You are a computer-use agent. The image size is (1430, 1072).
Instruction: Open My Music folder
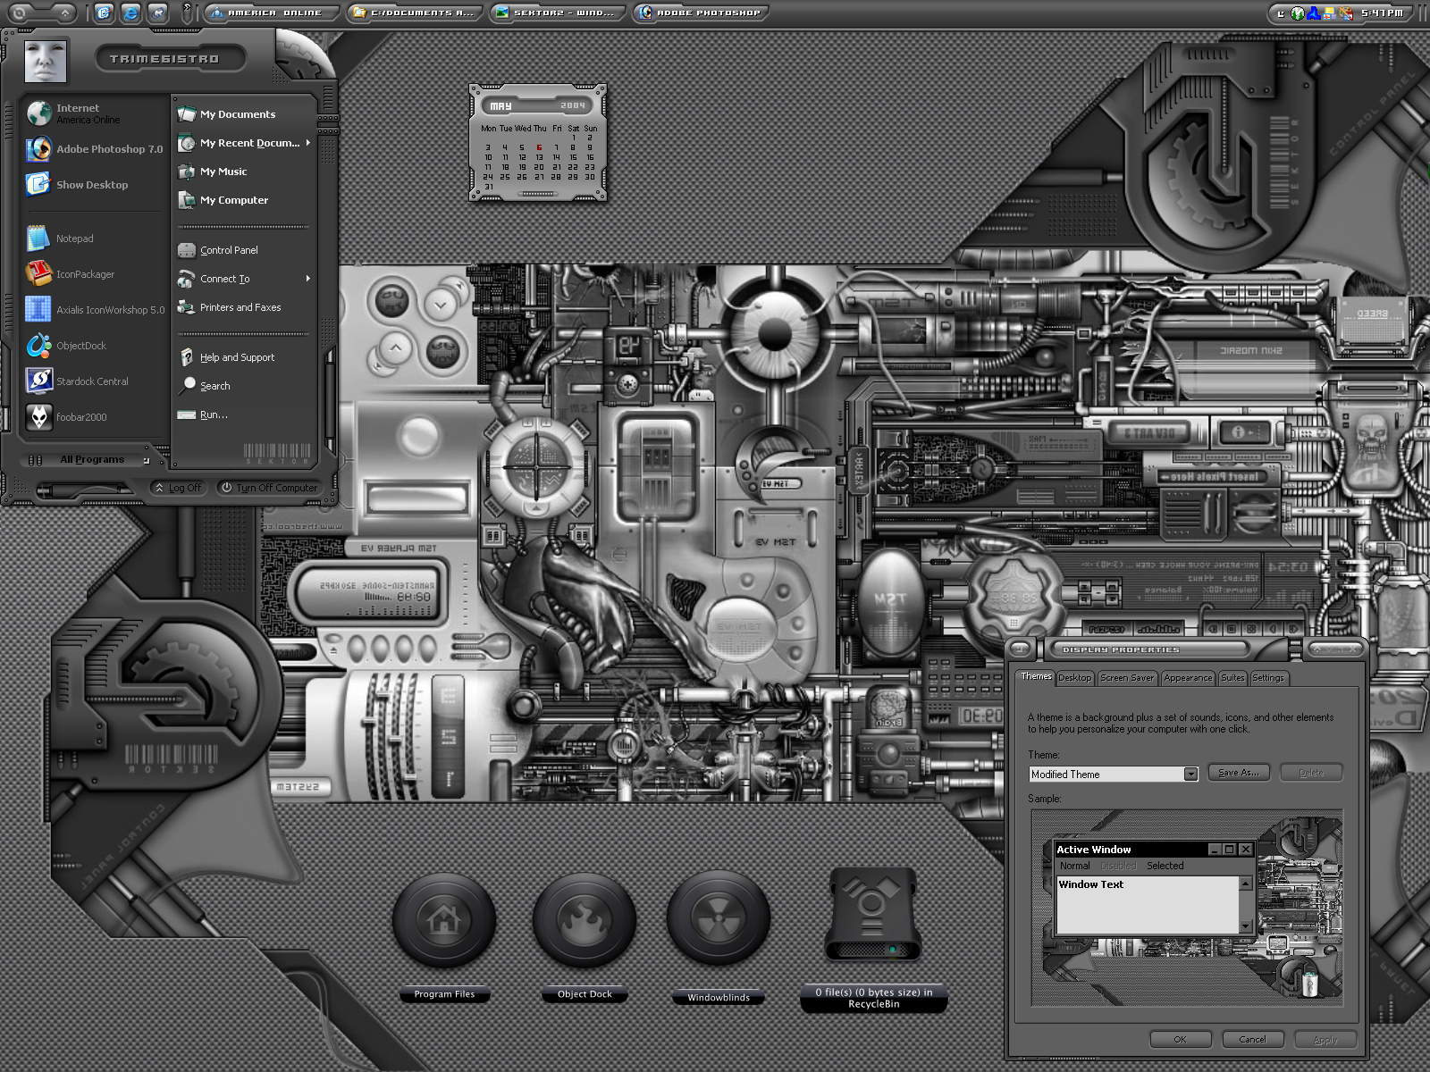click(x=244, y=172)
